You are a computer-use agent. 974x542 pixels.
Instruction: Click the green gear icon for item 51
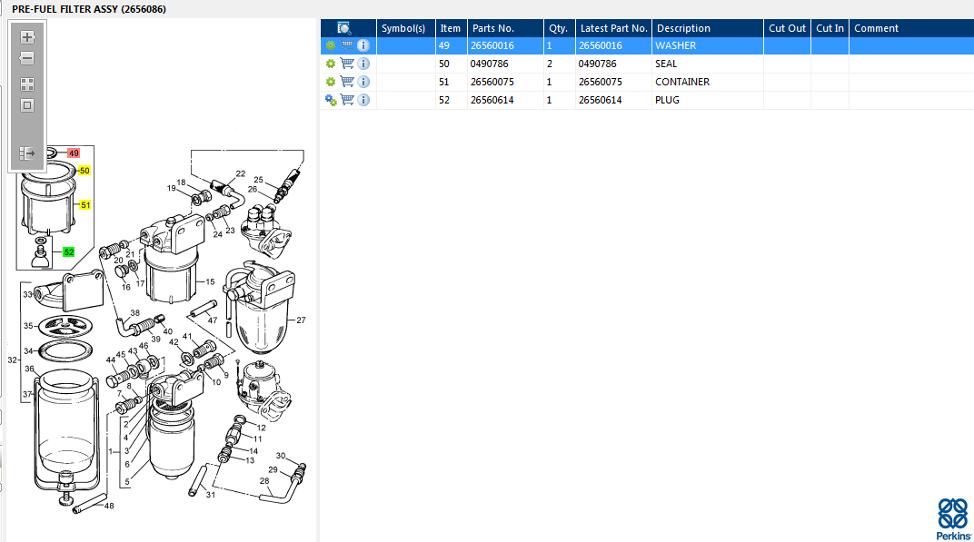331,82
